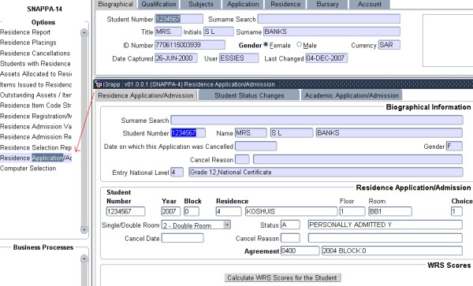Click the Agreement code field 0400
Viewport: 473px width, 286px height.
(300, 251)
